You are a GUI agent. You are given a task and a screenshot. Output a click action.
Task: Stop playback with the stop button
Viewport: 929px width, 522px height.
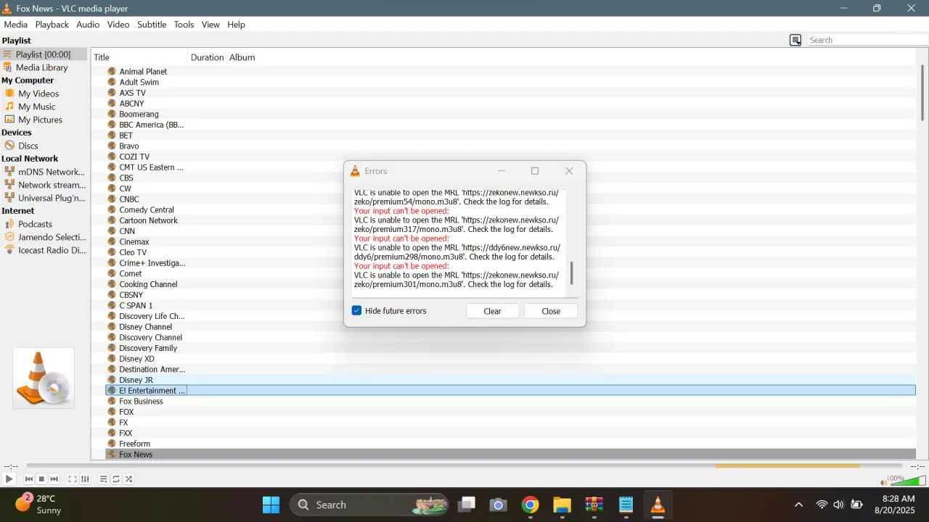[41, 479]
